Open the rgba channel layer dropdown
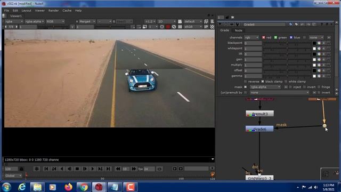The width and height of the screenshot is (341, 192). [14, 21]
